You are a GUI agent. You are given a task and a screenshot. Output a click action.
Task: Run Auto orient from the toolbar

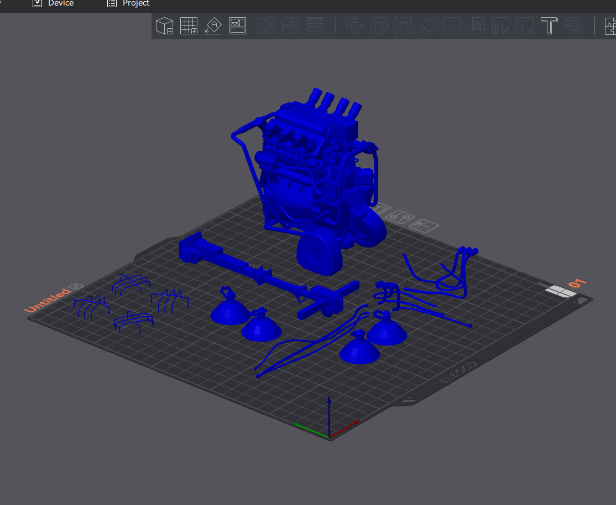[213, 26]
